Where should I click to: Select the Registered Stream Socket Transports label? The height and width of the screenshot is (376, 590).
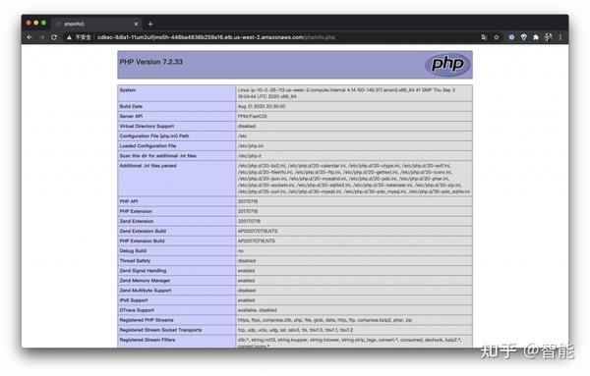pyautogui.click(x=160, y=330)
